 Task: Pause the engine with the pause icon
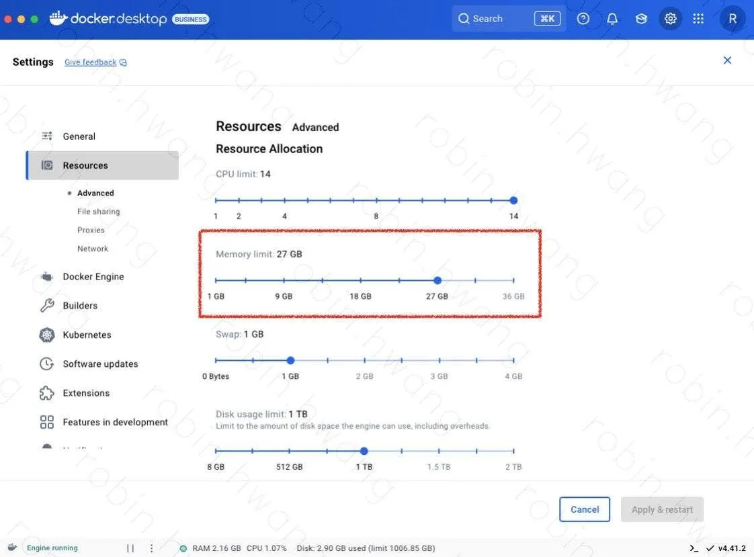130,548
